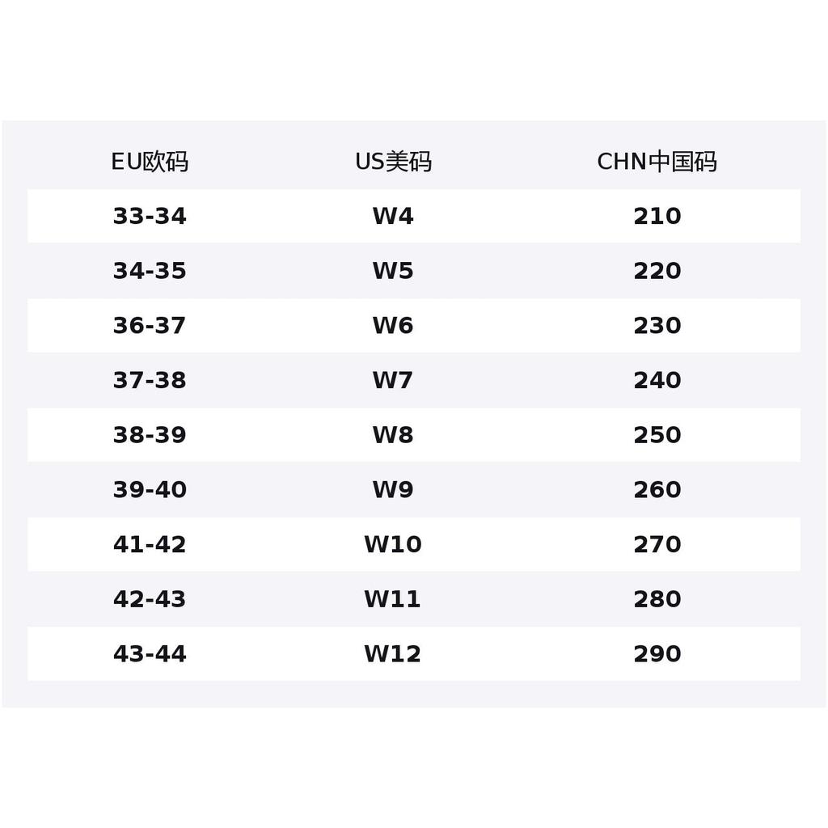The image size is (828, 828).
Task: Select the W7 US size cell
Action: pos(393,380)
